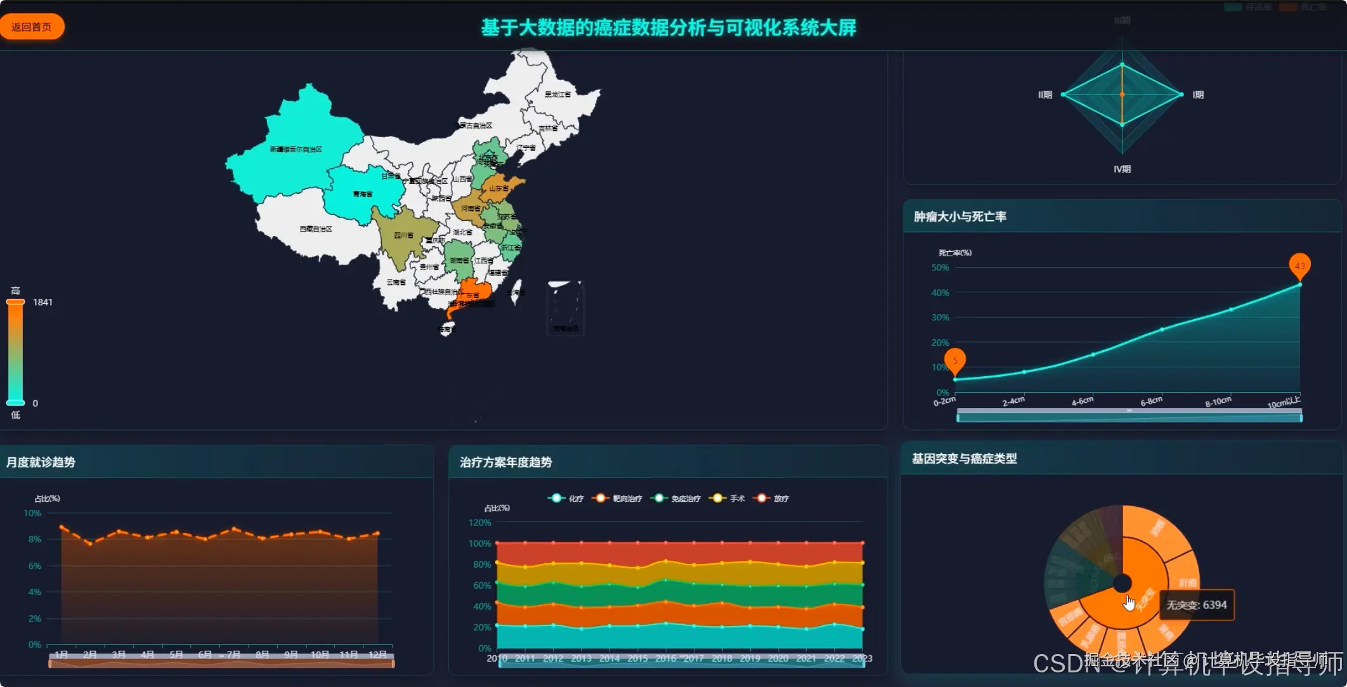Click the tumor size chart zoom slider
Image resolution: width=1347 pixels, height=687 pixels.
(1129, 417)
